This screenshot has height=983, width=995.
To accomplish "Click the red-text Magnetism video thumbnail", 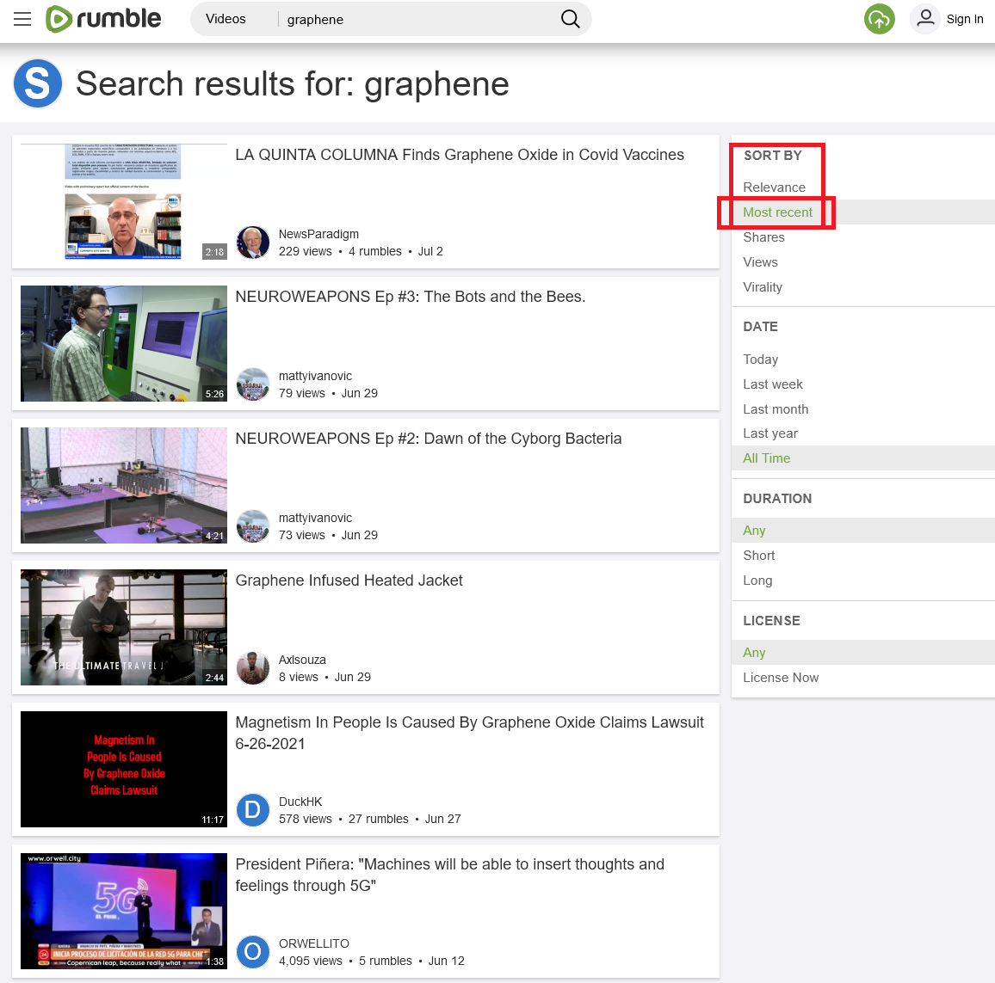I will coord(124,769).
